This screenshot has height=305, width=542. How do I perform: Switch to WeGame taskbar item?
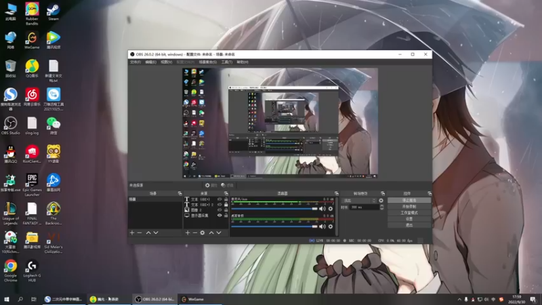(201, 300)
